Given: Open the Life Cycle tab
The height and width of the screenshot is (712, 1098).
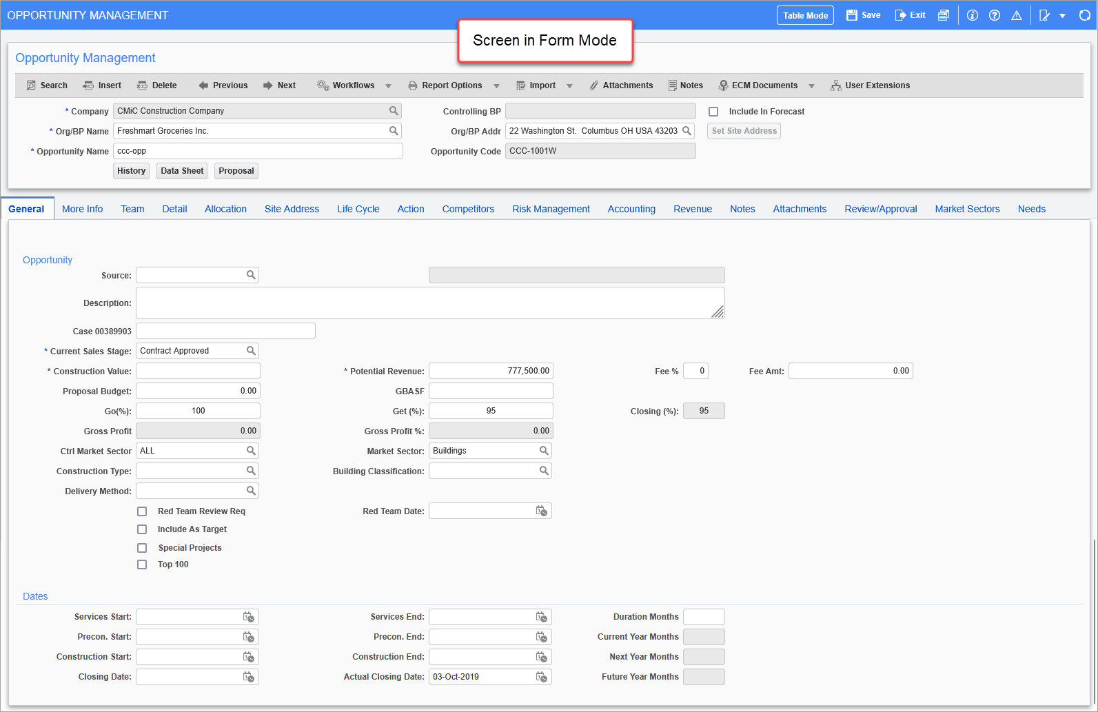Looking at the screenshot, I should 358,209.
